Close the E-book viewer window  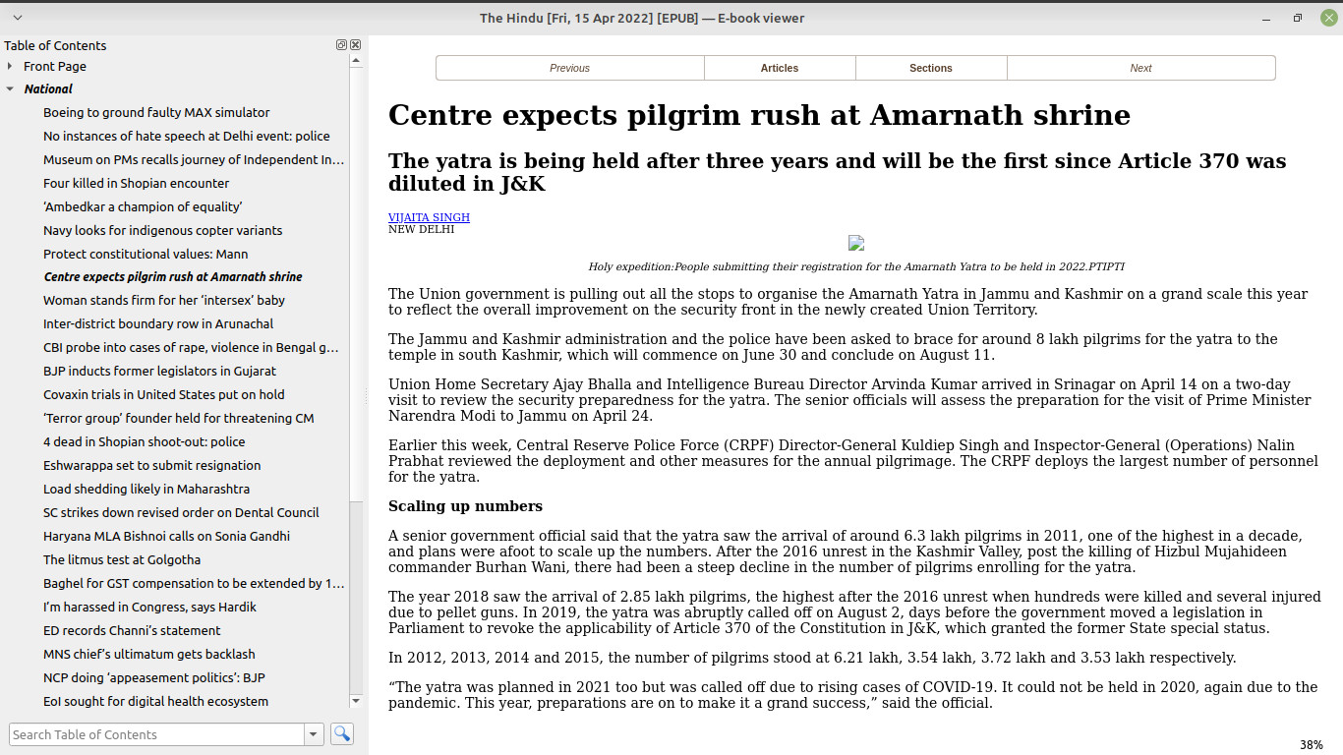[x=1329, y=18]
